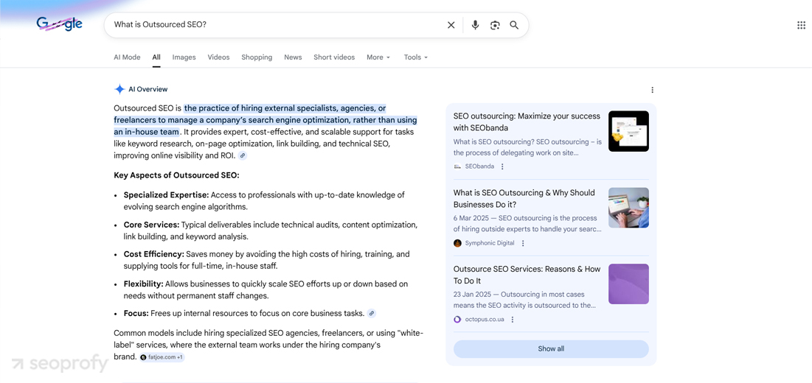Click the Symphonic Digital favicon

pyautogui.click(x=457, y=243)
